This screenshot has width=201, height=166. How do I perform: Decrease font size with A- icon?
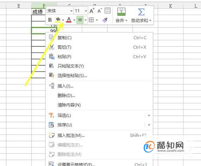(x=99, y=11)
